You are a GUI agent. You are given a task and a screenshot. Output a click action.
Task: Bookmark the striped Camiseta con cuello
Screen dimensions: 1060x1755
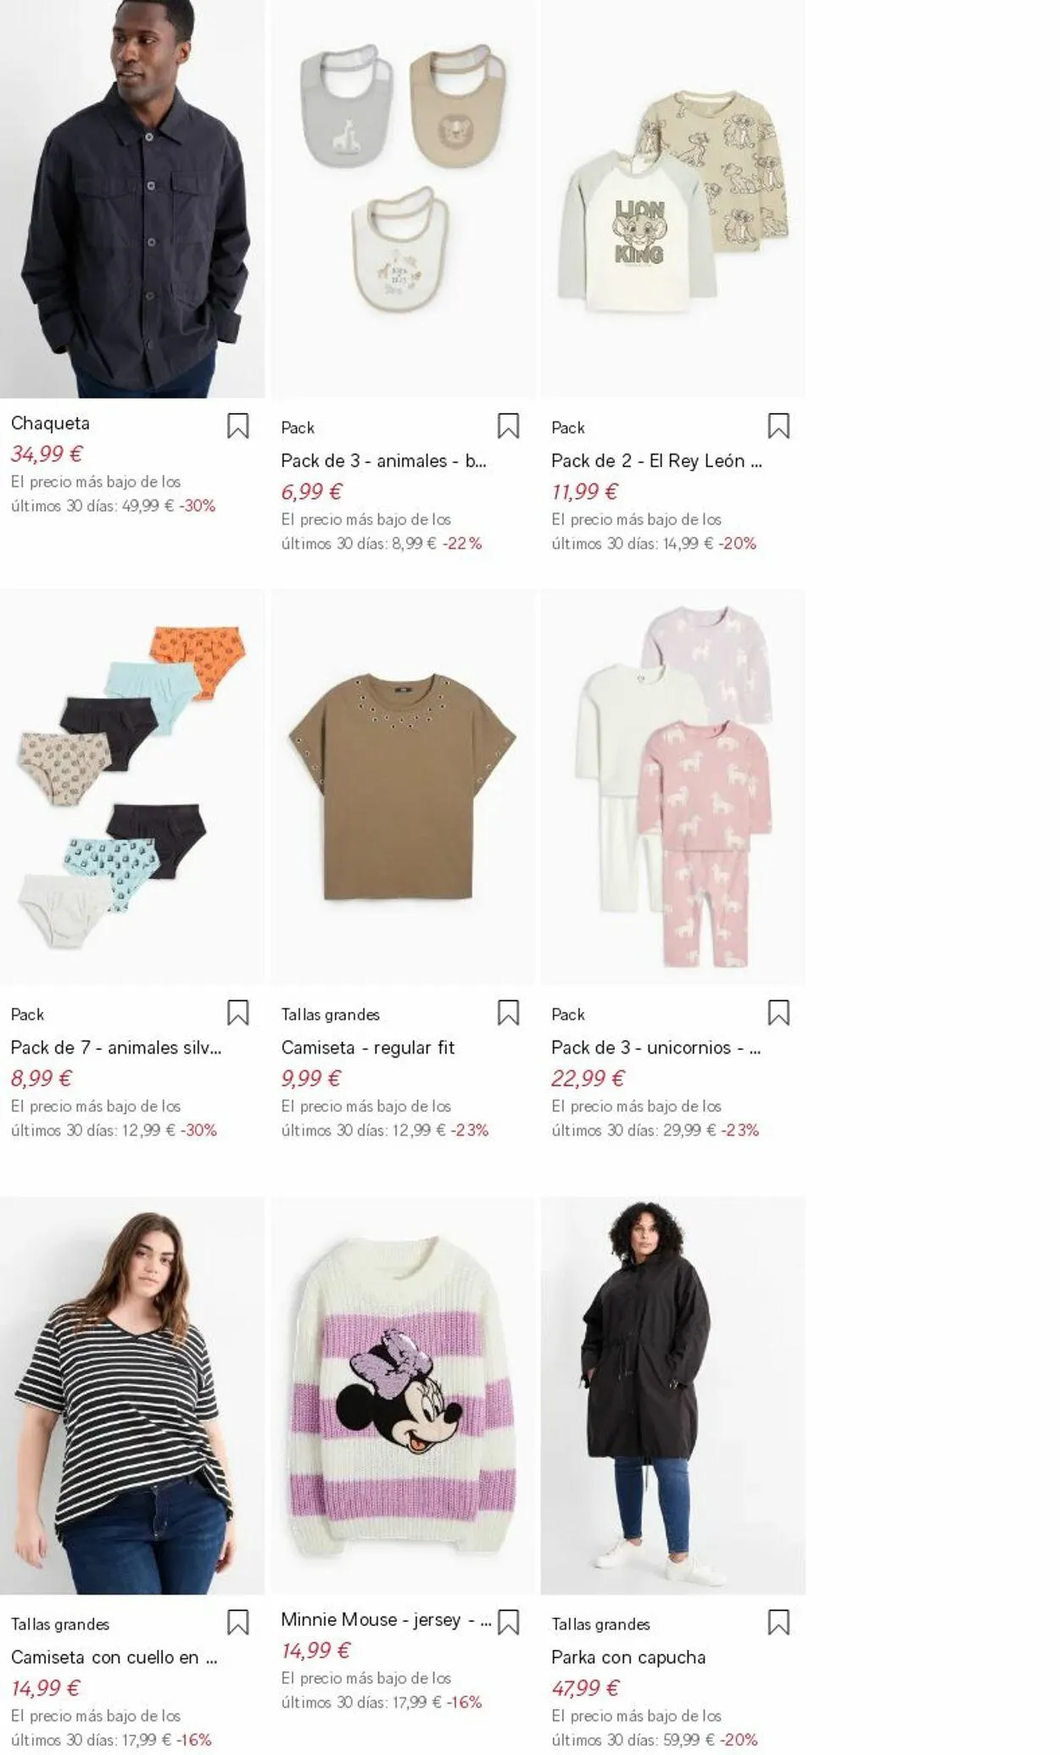237,1623
